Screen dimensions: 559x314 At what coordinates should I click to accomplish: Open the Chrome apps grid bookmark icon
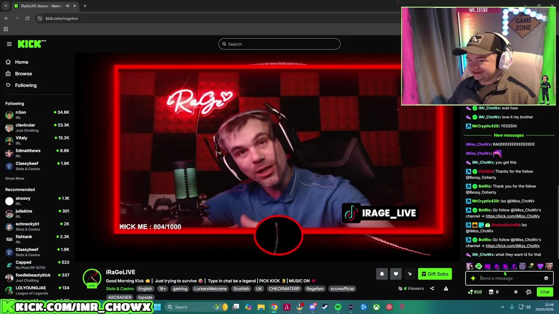[6, 29]
